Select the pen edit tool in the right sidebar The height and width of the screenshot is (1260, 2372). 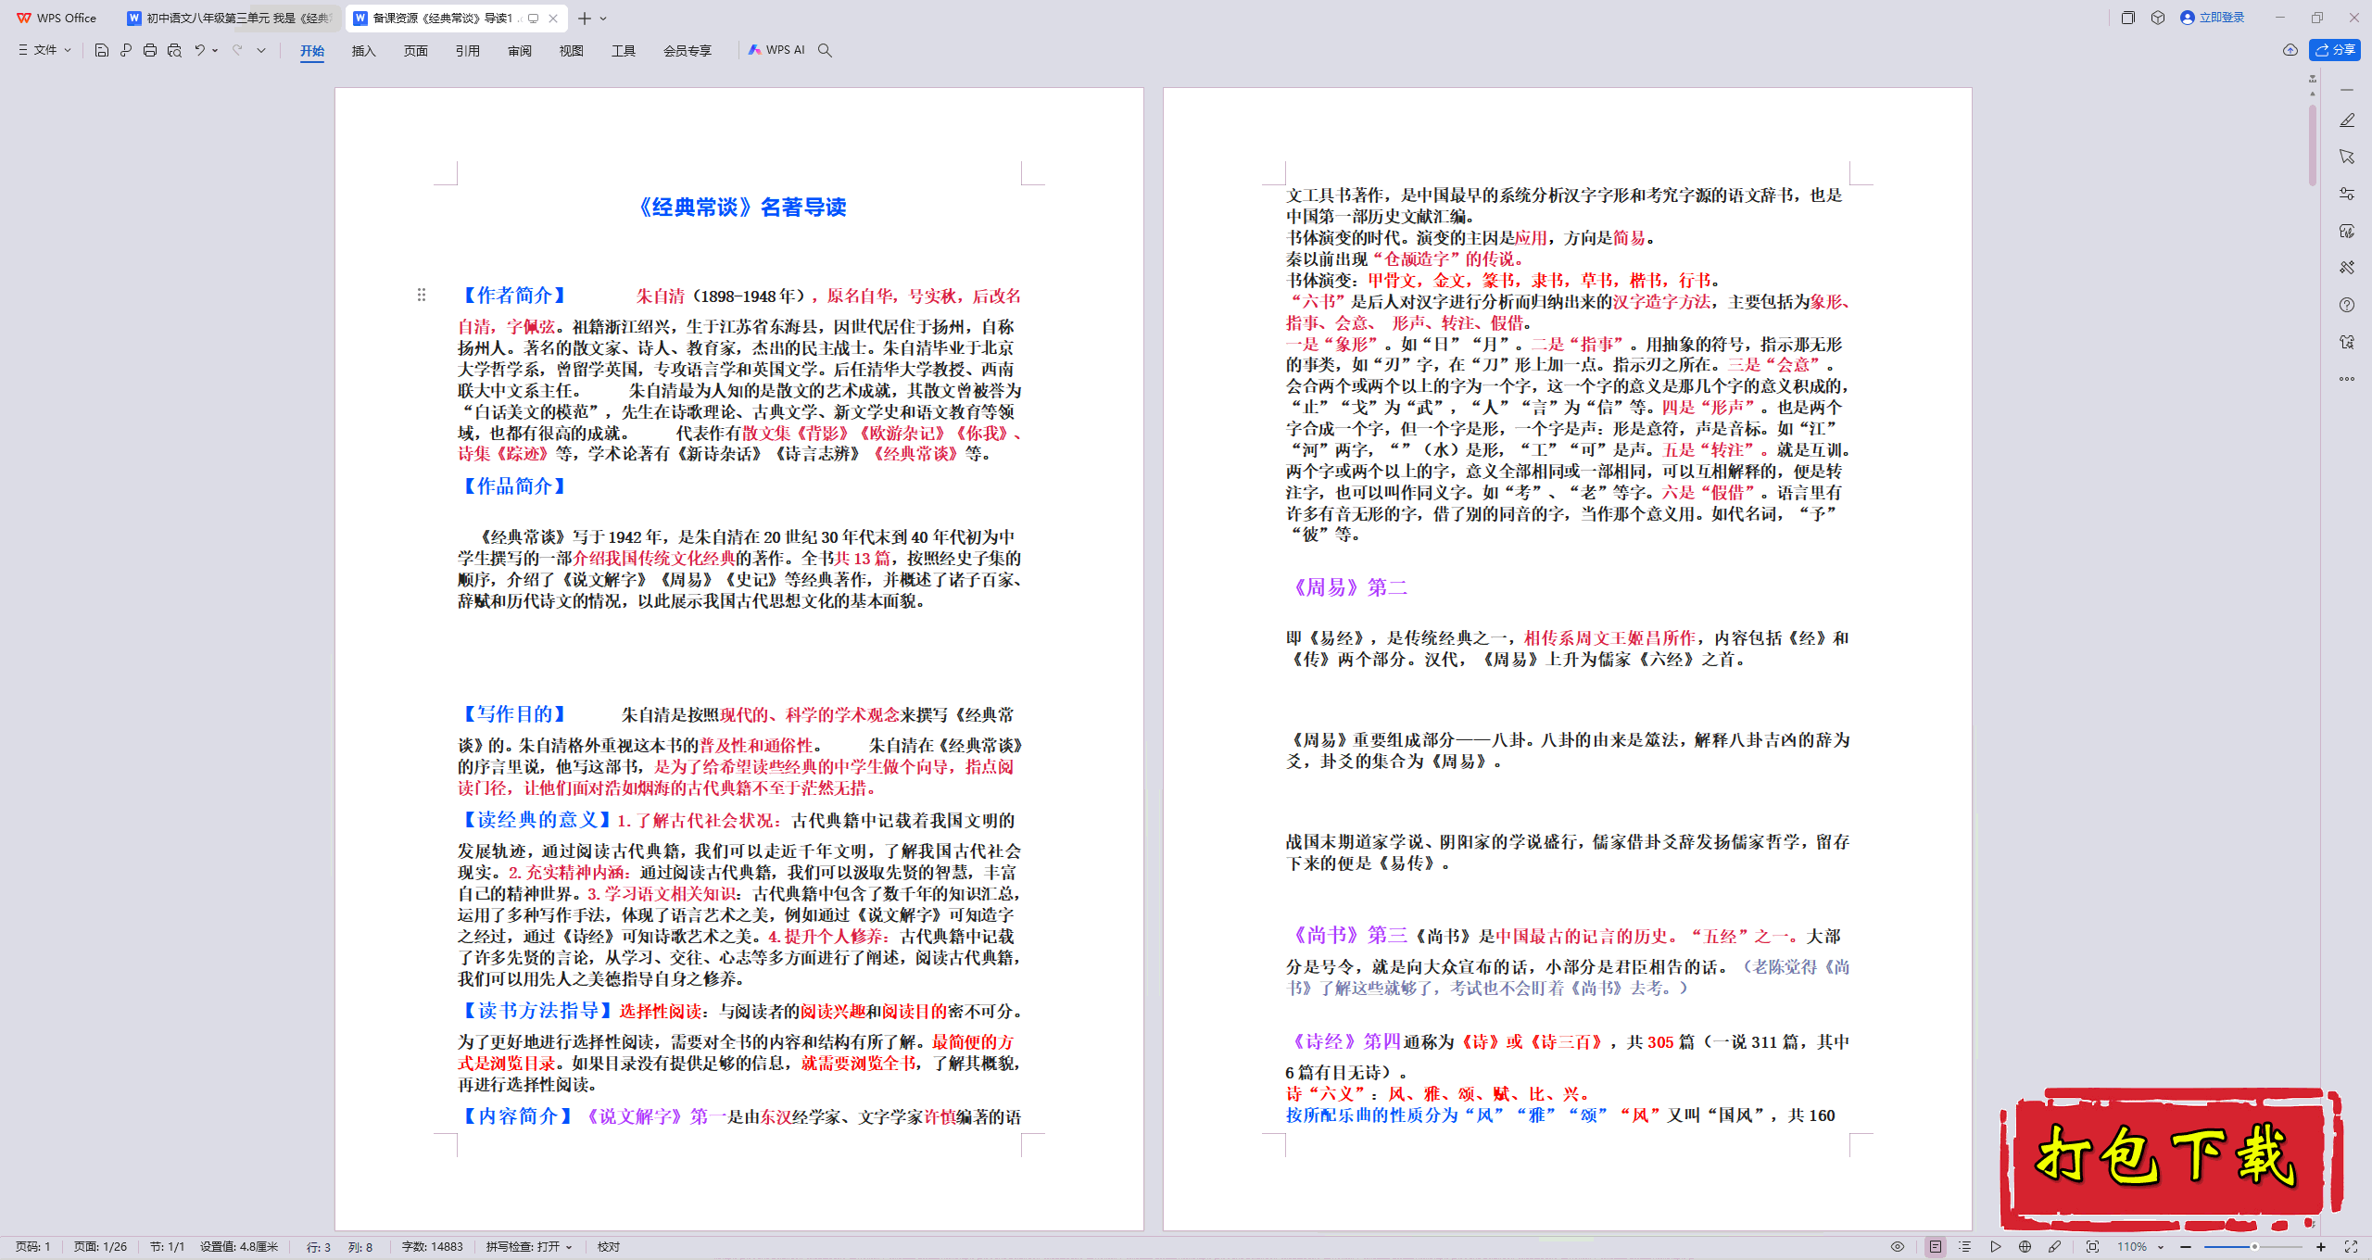(x=2347, y=120)
